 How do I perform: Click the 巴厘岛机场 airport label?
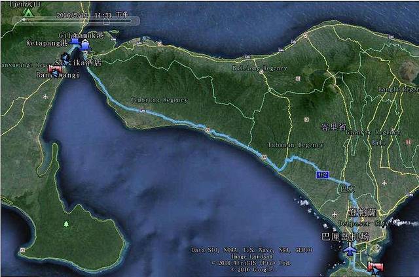[345, 236]
